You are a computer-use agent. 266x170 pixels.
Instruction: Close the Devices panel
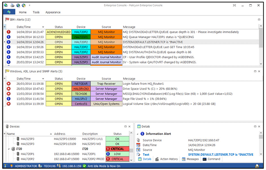click(x=129, y=126)
